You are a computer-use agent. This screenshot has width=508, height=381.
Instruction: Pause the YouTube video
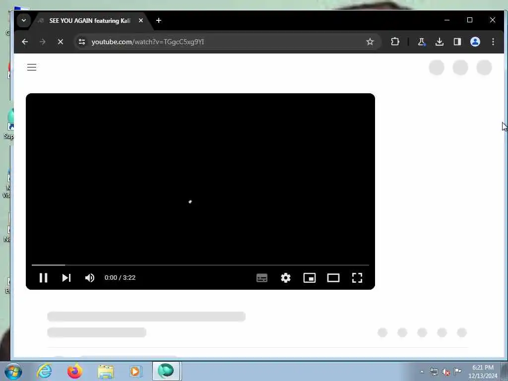(44, 278)
